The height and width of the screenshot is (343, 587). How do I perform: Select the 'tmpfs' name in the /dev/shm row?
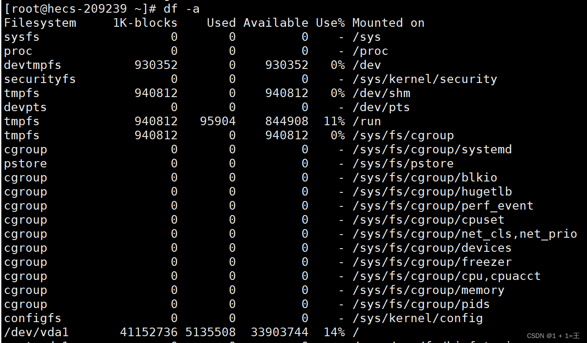click(22, 93)
